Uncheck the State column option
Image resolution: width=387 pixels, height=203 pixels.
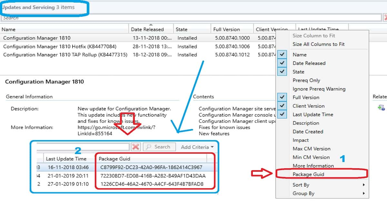[x=298, y=72]
